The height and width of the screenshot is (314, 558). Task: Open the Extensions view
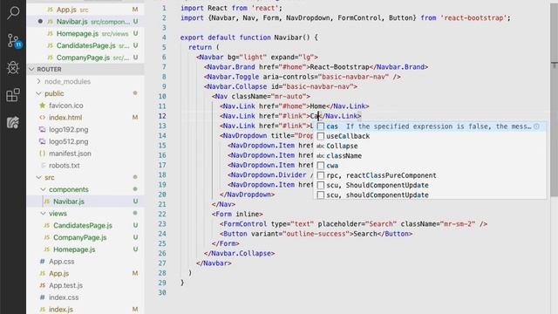click(13, 95)
